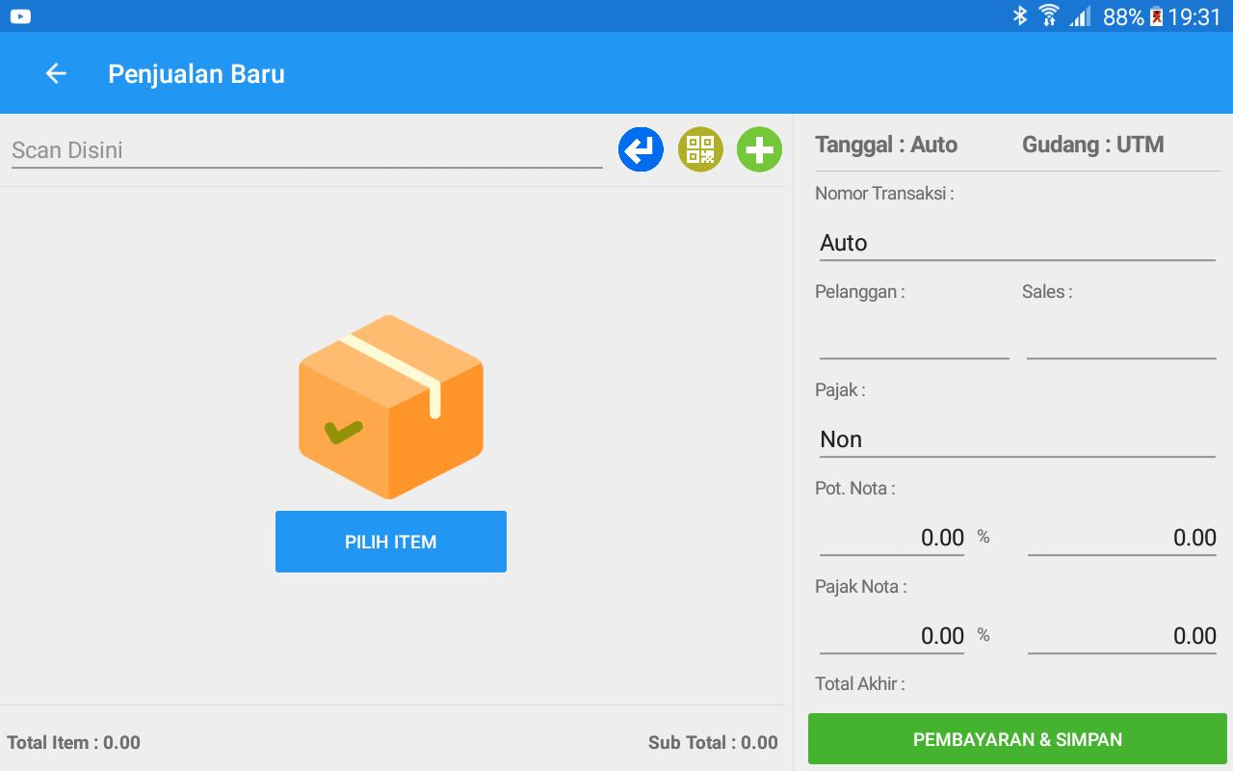Click the PILIH ITEM button
Screen dimensions: 1233x771
(x=391, y=542)
